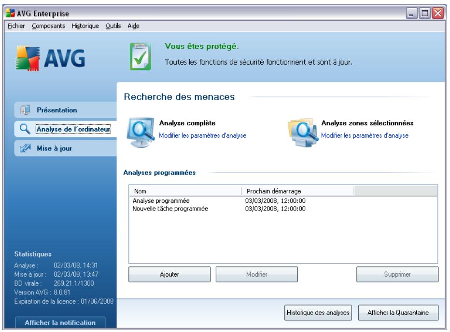The width and height of the screenshot is (450, 332).
Task: Sort by Prochain démarrage column header
Action: [298, 191]
